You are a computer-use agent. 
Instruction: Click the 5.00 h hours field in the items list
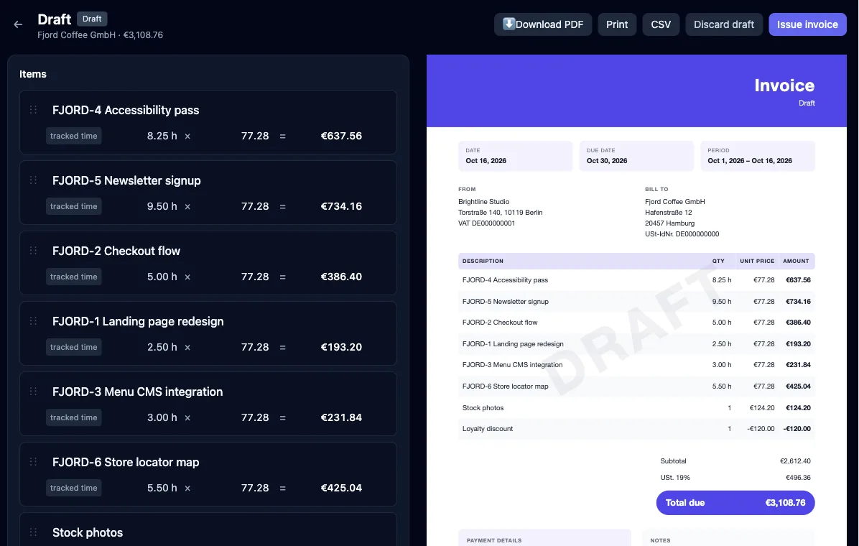[x=162, y=277]
